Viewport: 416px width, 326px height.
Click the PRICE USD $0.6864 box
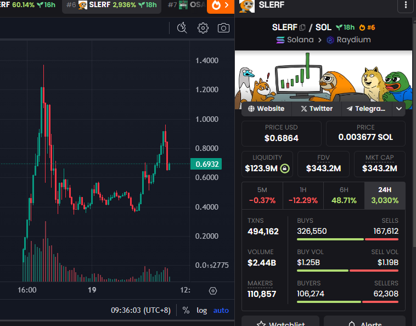pos(282,134)
